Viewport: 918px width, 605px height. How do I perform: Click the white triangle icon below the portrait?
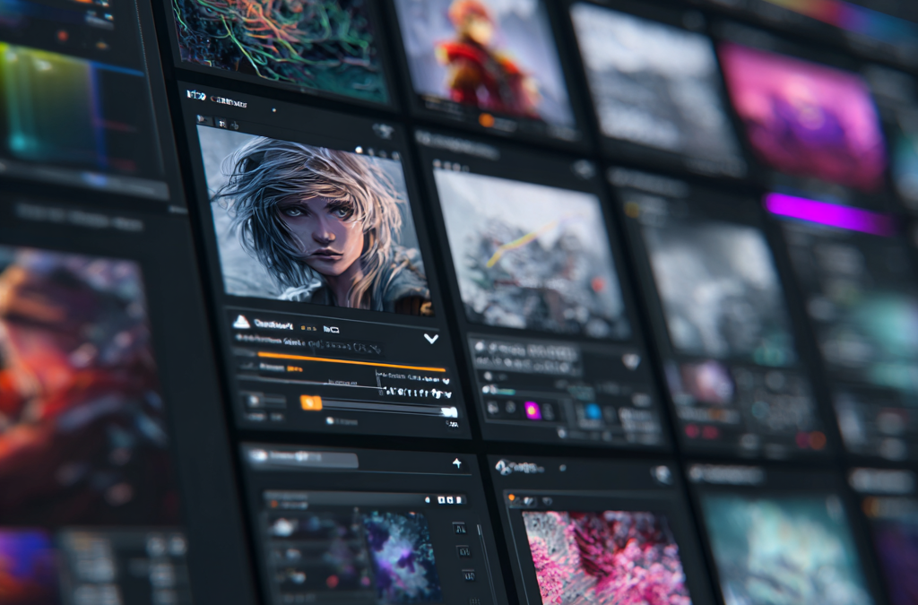[x=241, y=322]
